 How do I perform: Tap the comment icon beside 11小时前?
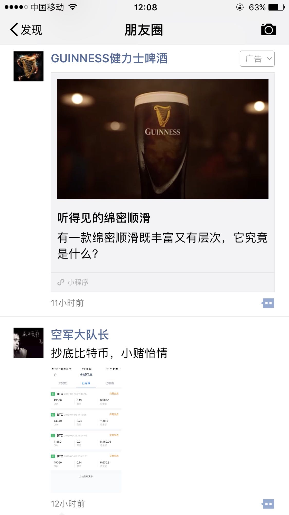[268, 303]
